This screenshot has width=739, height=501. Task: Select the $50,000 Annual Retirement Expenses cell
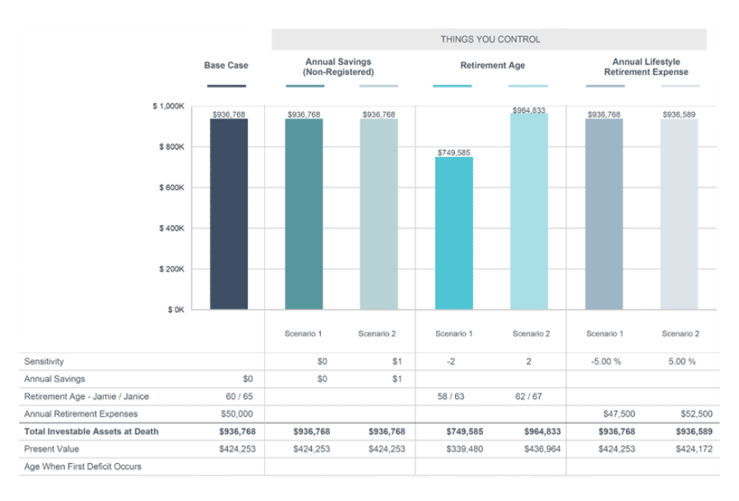pyautogui.click(x=236, y=414)
